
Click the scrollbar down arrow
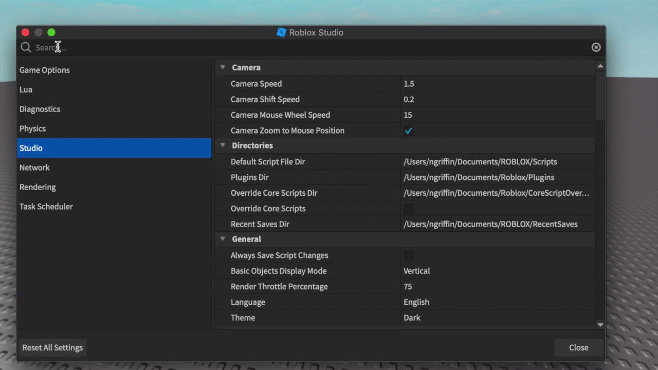[x=600, y=324]
